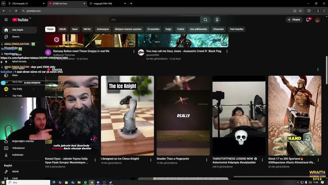Open options for Konsol Oyun short
This screenshot has width=328, height=185.
[95, 160]
